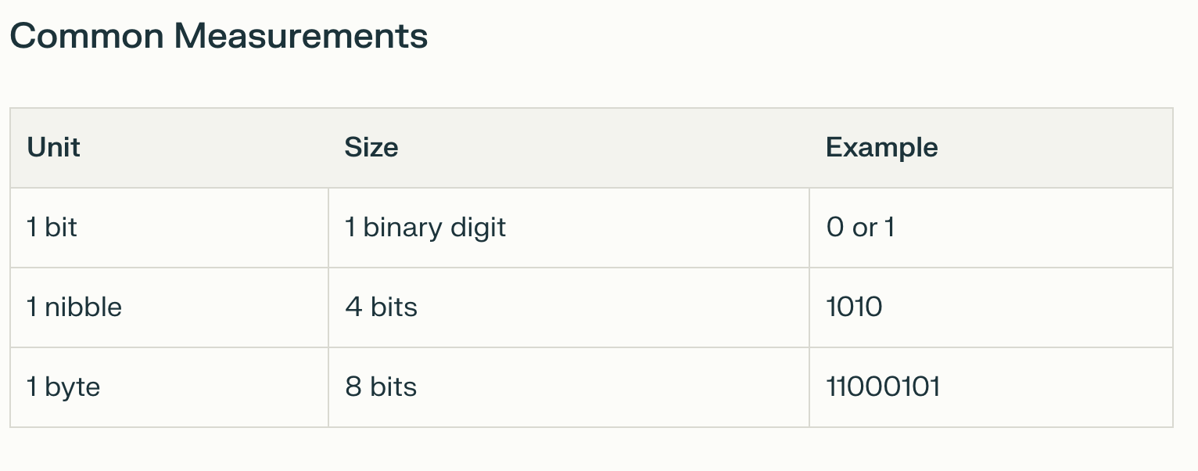Click the "Unit" column header

point(54,147)
